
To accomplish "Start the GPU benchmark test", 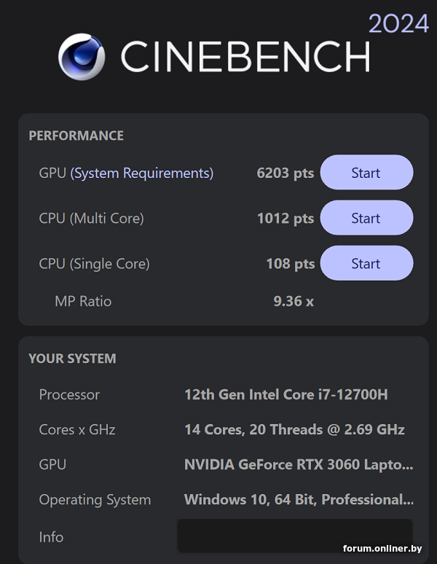I will tap(366, 173).
